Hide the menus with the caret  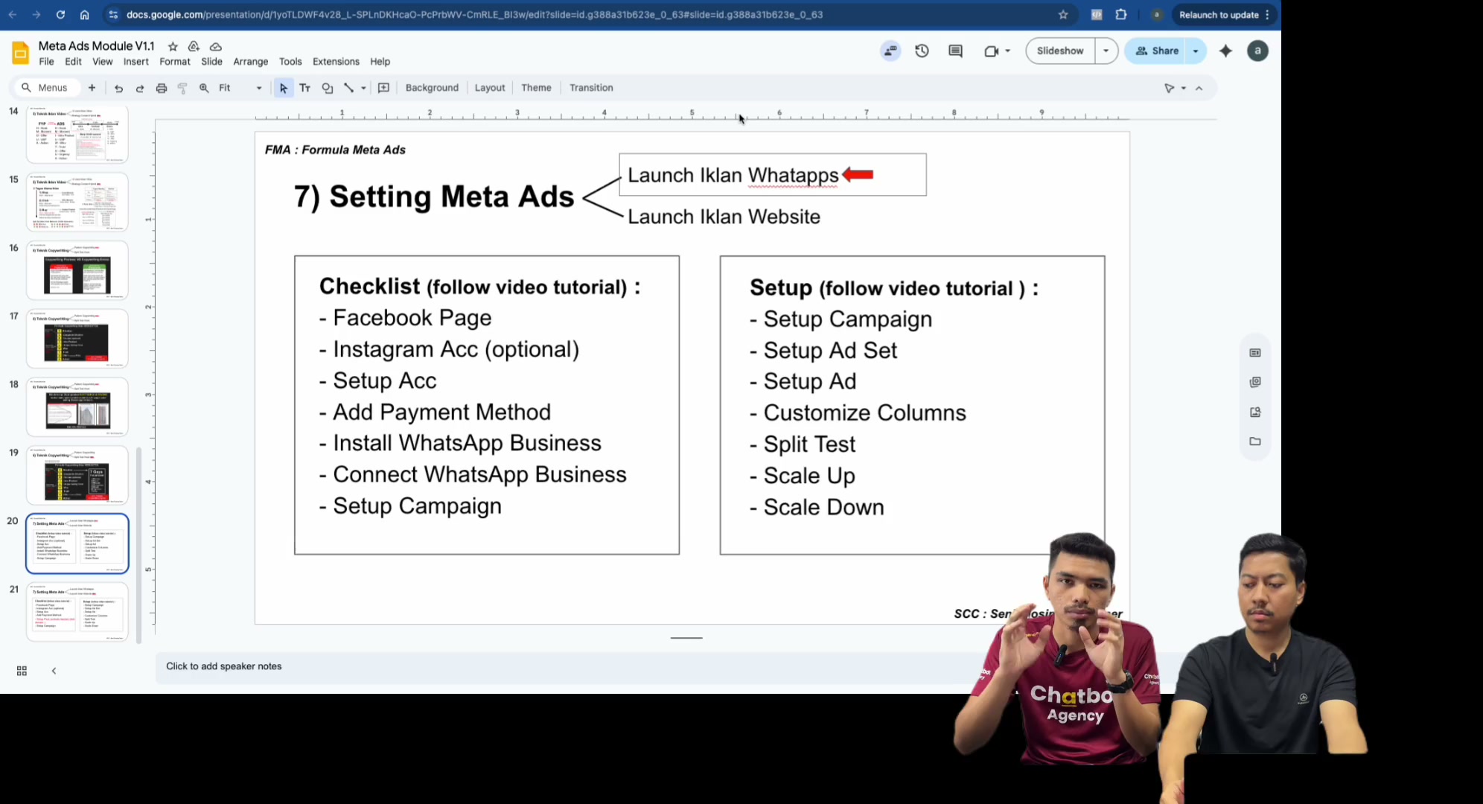1199,88
